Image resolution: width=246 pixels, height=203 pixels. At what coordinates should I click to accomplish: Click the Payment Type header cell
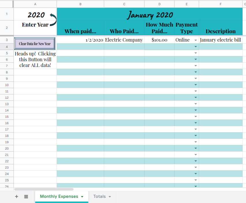[x=187, y=28]
